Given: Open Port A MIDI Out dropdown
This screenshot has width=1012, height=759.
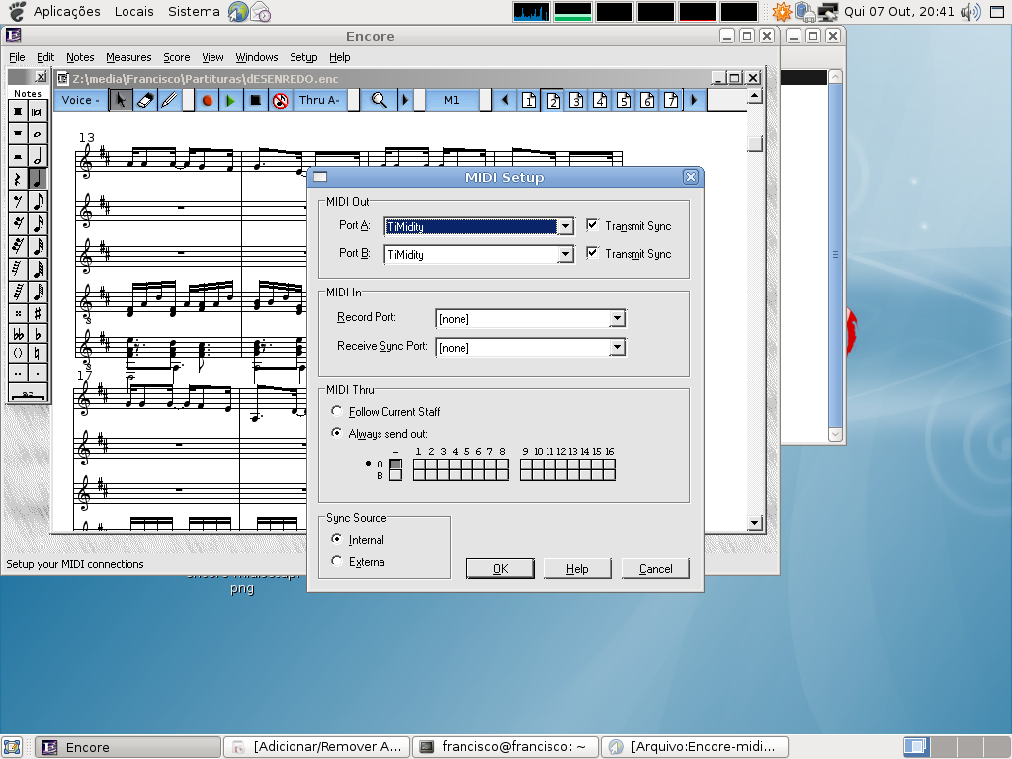Looking at the screenshot, I should tap(565, 226).
